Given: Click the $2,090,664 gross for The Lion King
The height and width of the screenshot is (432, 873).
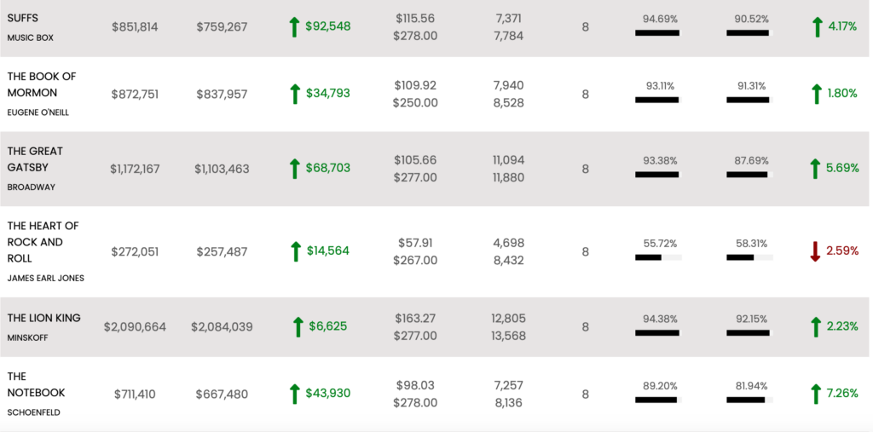Looking at the screenshot, I should [135, 327].
